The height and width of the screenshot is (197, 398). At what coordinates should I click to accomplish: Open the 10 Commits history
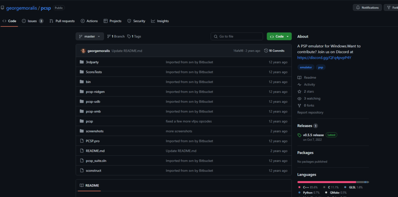point(274,51)
